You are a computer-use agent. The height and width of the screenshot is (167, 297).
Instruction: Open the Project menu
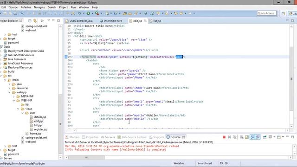63,7
